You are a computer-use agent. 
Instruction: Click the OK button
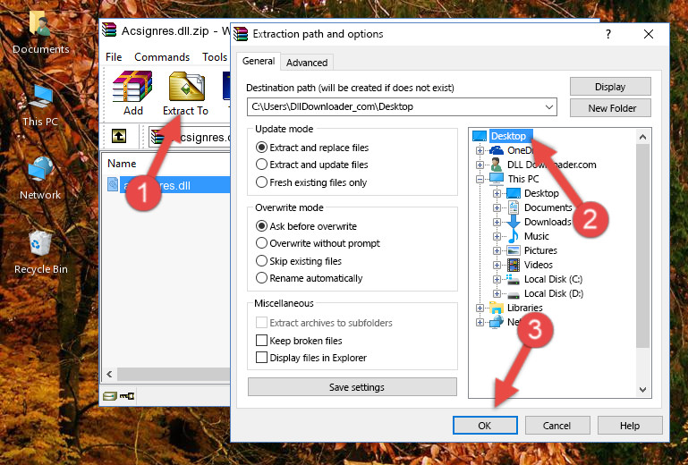(485, 426)
